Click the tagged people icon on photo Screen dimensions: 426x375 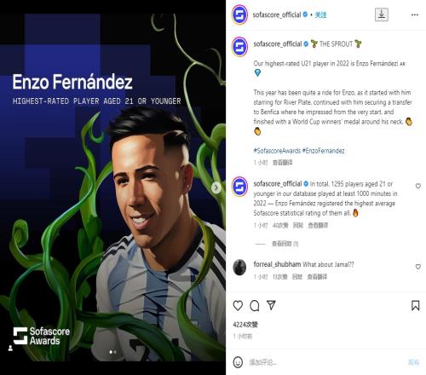[10, 348]
